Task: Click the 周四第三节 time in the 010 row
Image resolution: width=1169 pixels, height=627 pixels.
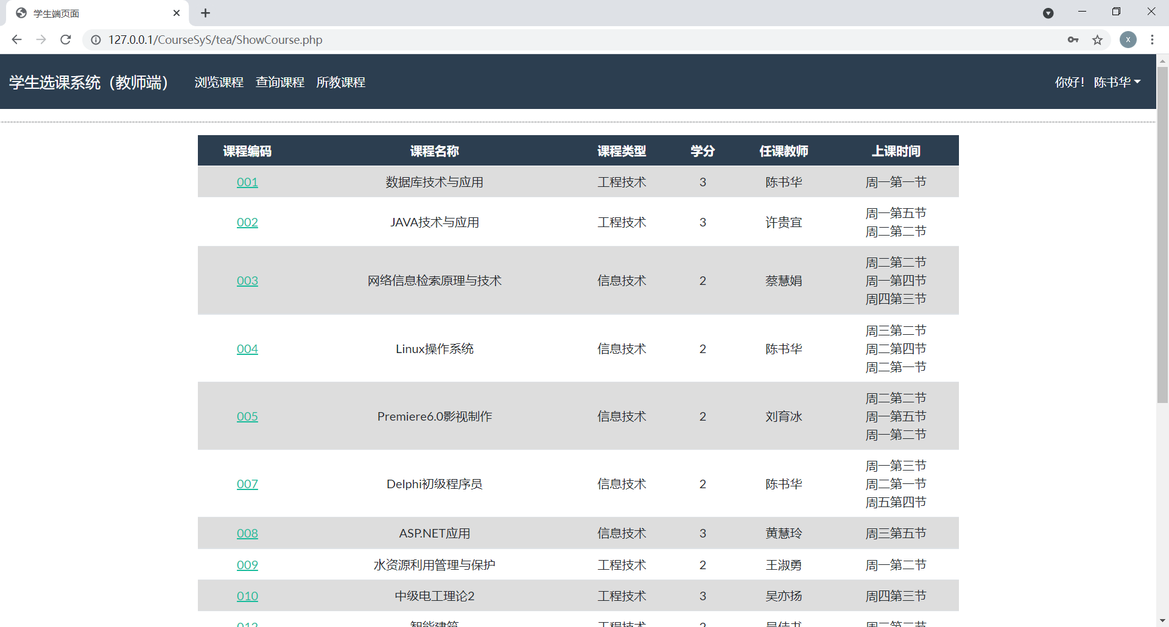Action: pos(896,596)
